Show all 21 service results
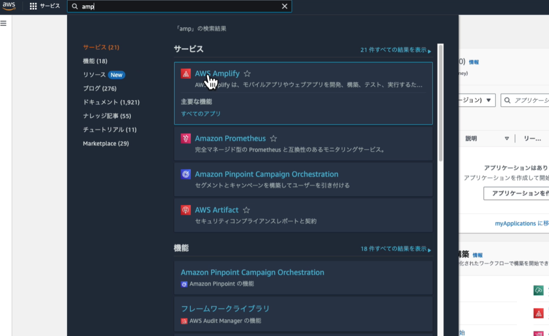This screenshot has height=336, width=549. (x=395, y=50)
